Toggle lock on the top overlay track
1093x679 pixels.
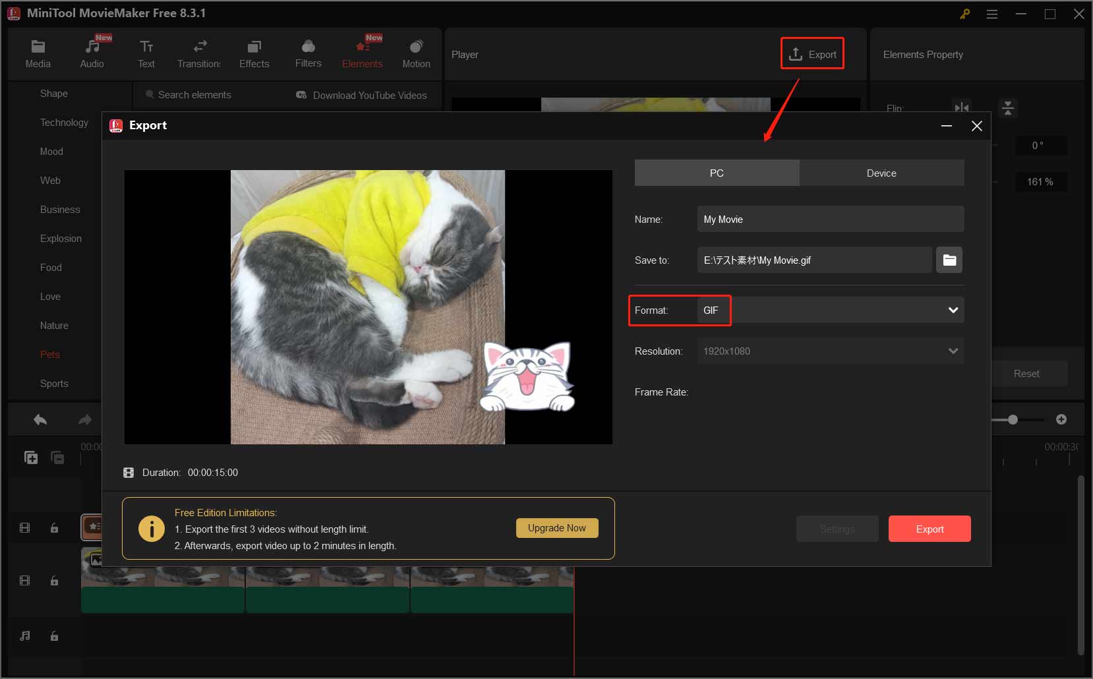click(x=55, y=528)
